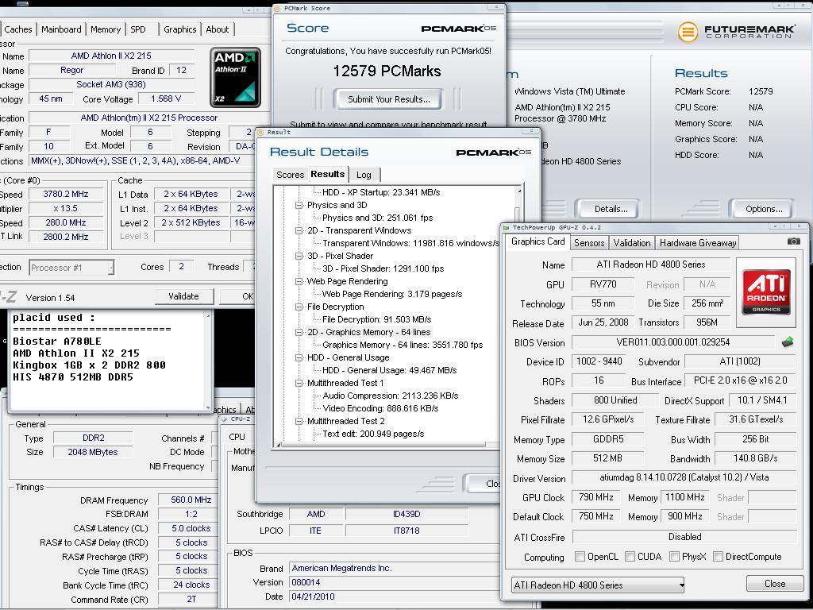This screenshot has width=813, height=610.
Task: Select the Memory tab in CPU-Z
Action: pyautogui.click(x=106, y=29)
